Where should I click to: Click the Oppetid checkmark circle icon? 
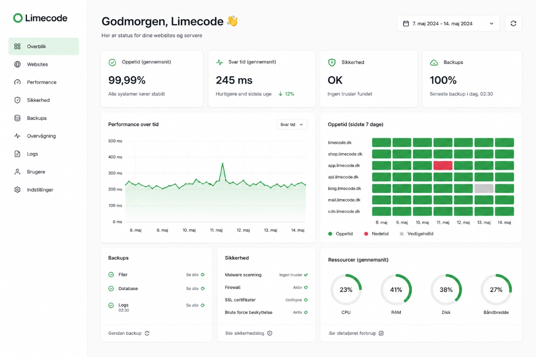(x=113, y=62)
